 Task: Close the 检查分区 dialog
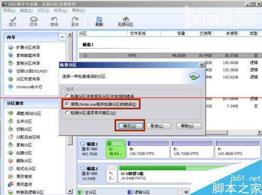point(202,65)
